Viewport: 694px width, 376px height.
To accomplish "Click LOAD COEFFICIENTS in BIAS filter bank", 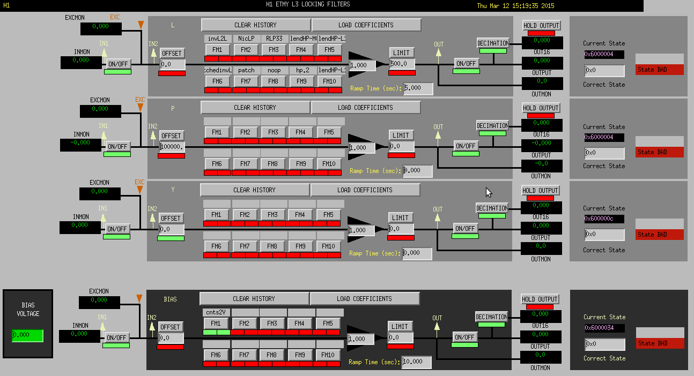I will click(365, 299).
